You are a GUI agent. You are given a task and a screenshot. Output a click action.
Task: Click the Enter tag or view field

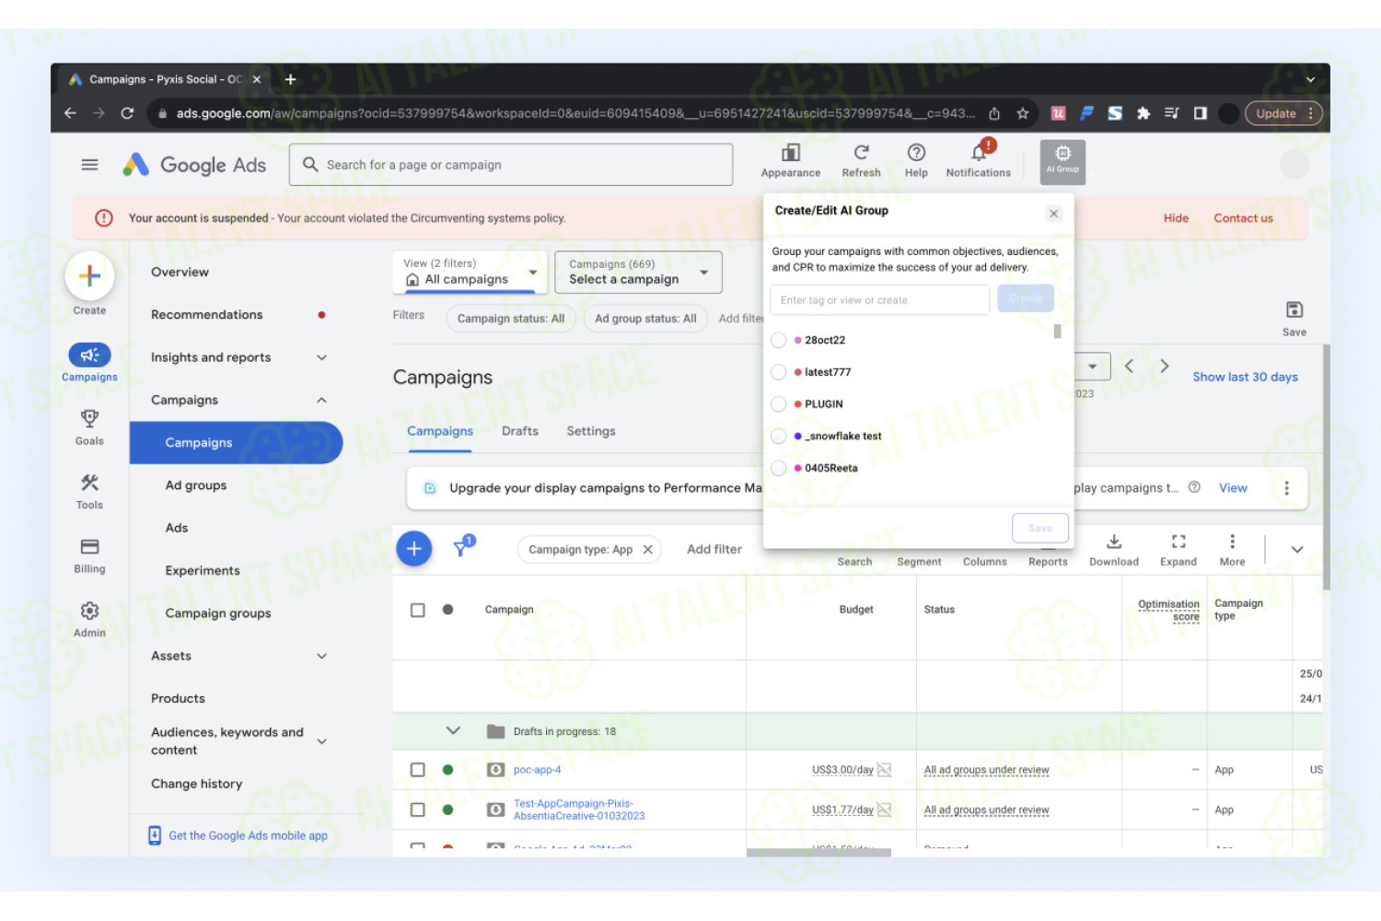pos(879,300)
